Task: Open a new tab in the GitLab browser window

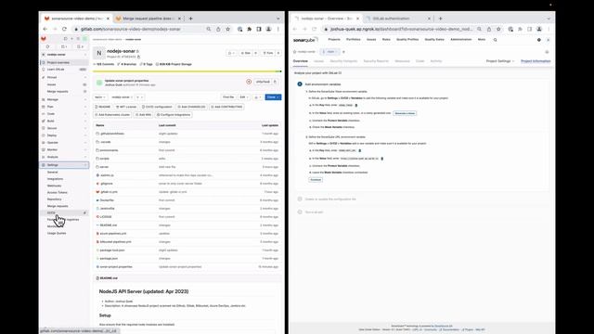Action: coord(190,19)
